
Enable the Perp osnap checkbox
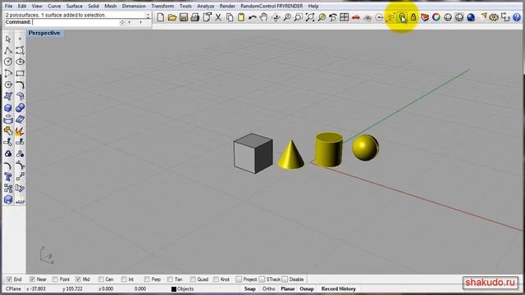coord(147,279)
